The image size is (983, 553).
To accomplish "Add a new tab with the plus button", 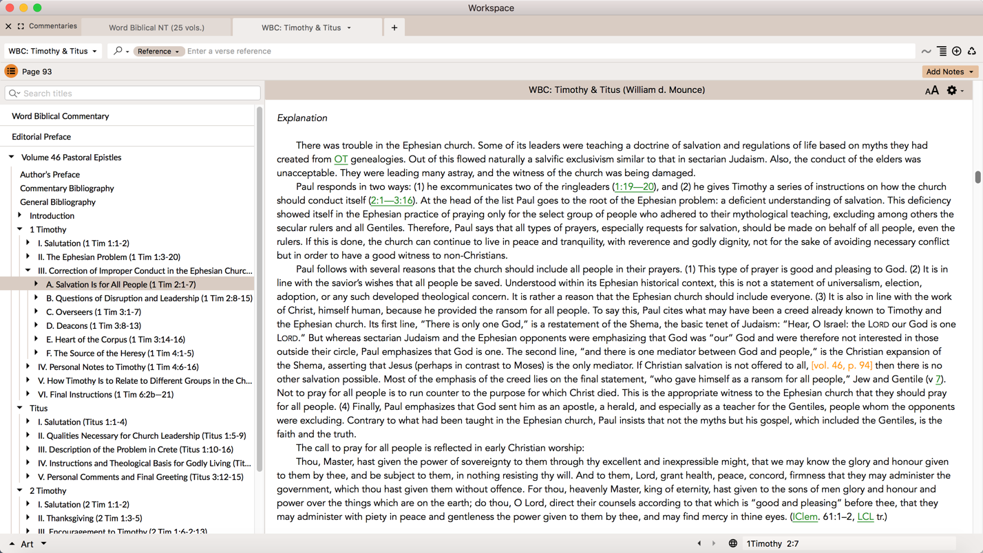I will click(394, 28).
